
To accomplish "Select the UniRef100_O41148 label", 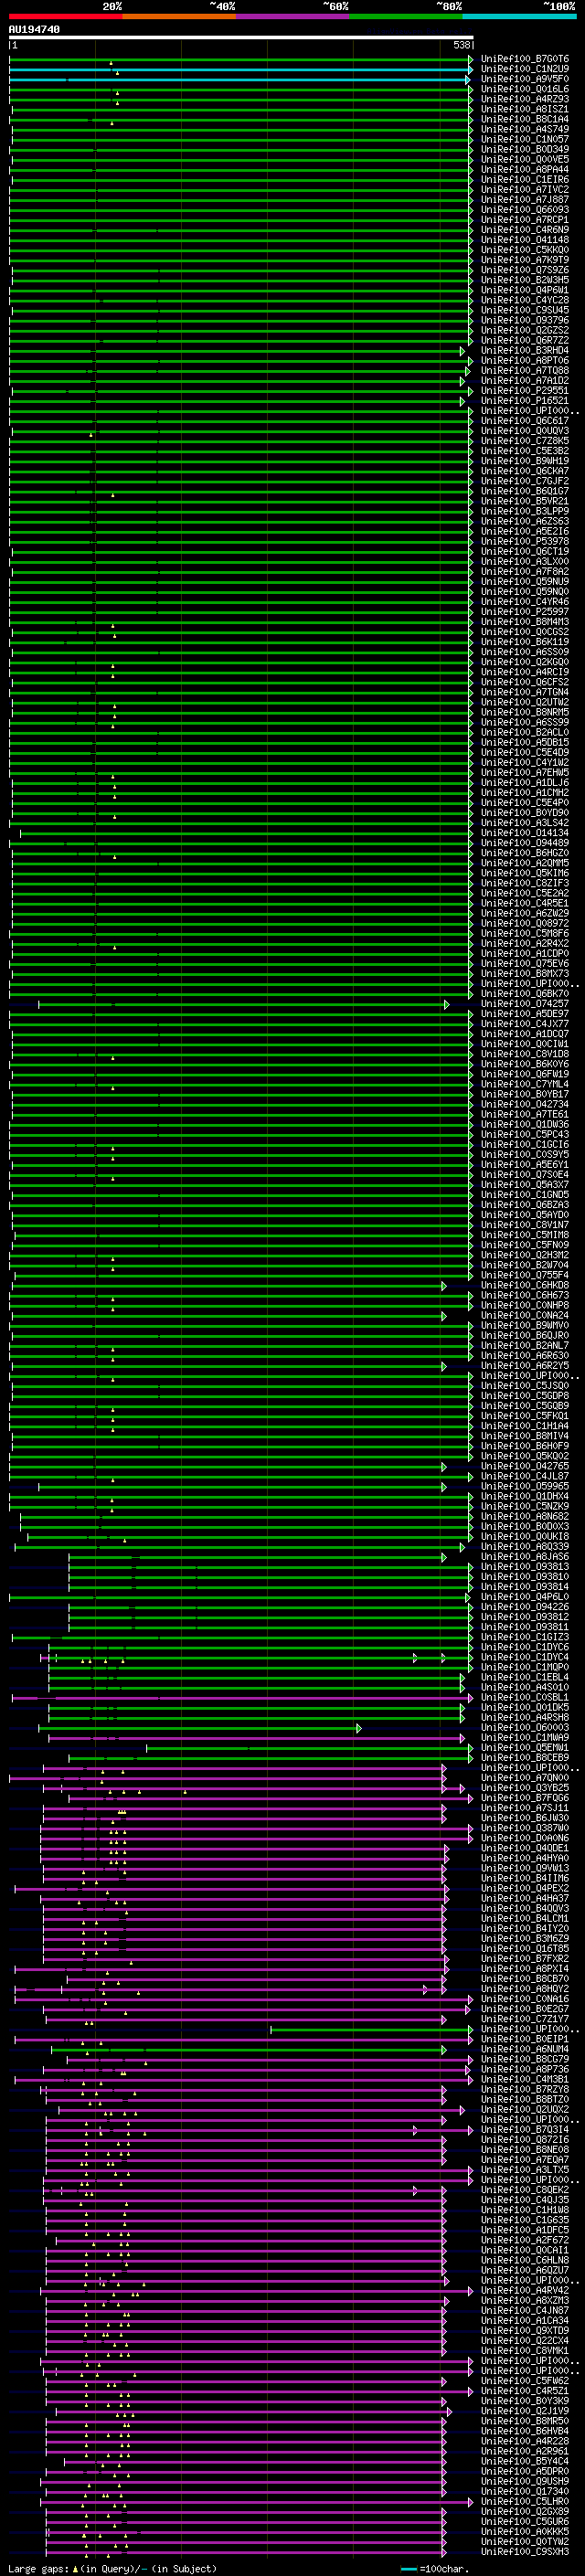I will (525, 240).
